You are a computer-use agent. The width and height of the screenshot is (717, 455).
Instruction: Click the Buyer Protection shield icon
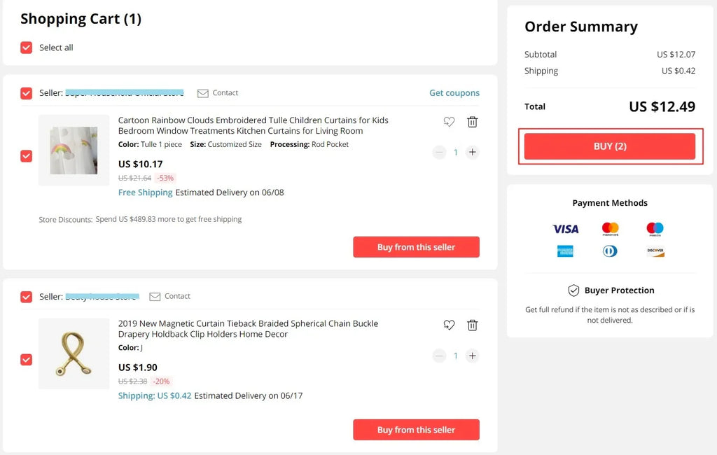[x=573, y=290]
